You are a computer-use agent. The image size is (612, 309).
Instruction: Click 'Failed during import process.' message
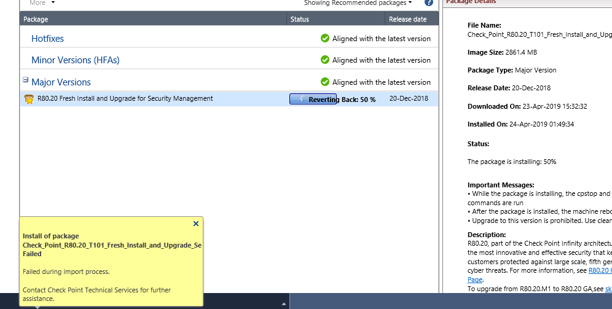click(66, 272)
